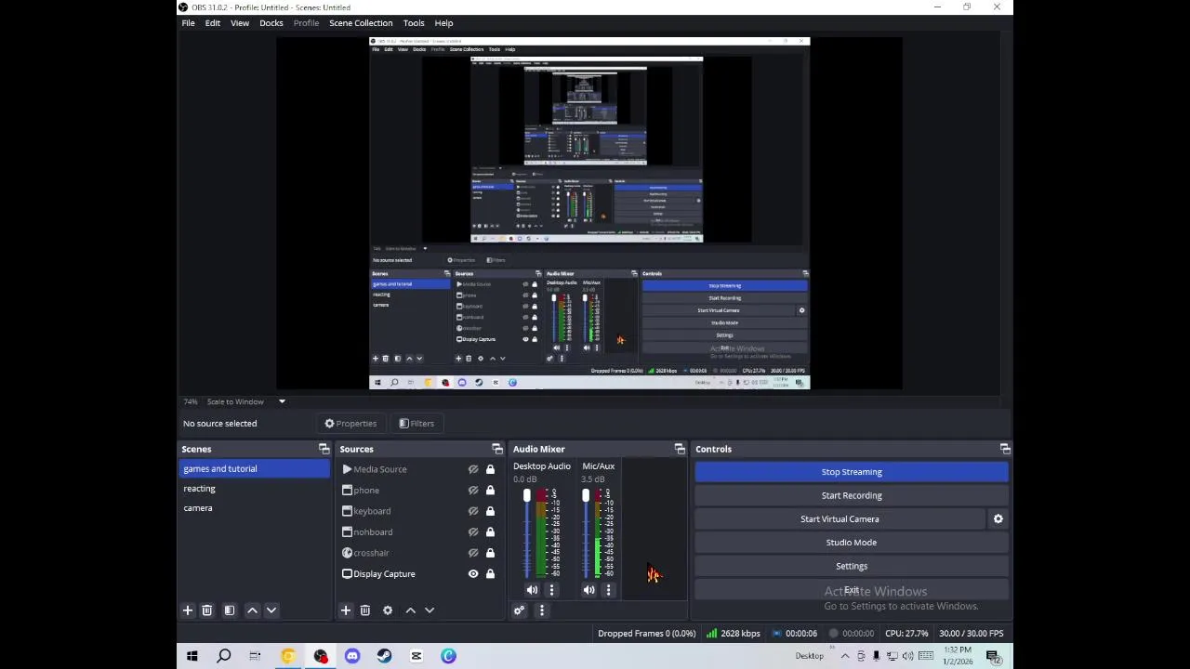Mute Mic/Aux speaker
The height and width of the screenshot is (669, 1190).
point(588,590)
